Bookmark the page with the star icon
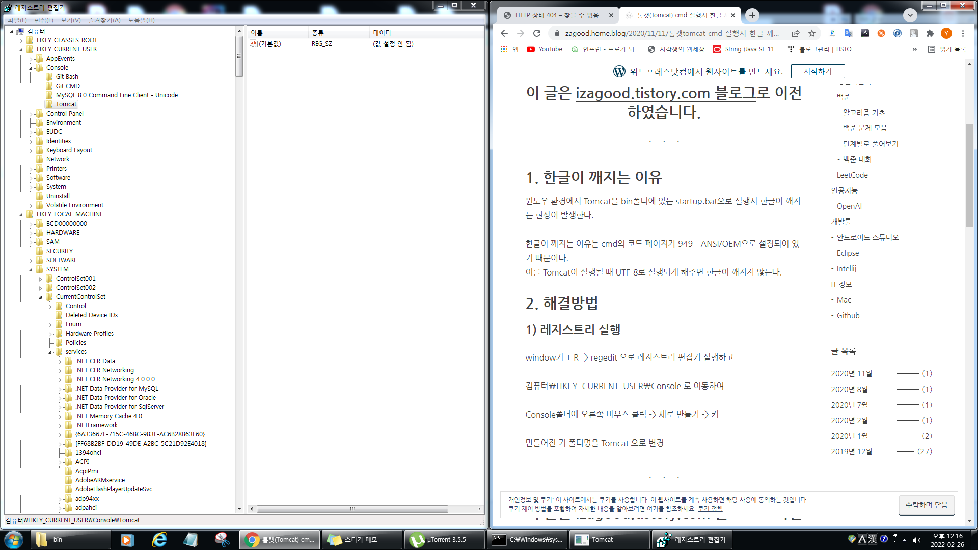The image size is (978, 550). pos(812,33)
